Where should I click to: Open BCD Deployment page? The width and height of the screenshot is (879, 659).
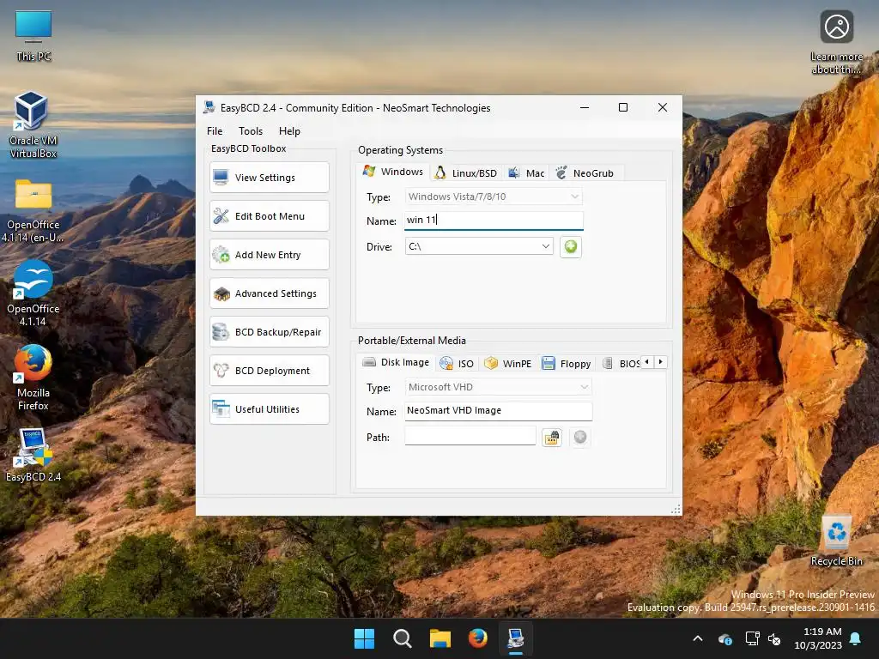(270, 371)
